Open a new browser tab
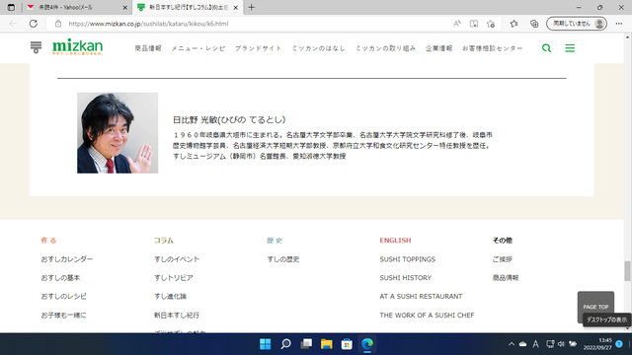 [x=251, y=7]
